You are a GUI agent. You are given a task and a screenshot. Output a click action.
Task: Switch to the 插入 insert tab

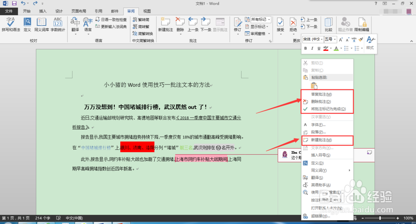coord(43,11)
